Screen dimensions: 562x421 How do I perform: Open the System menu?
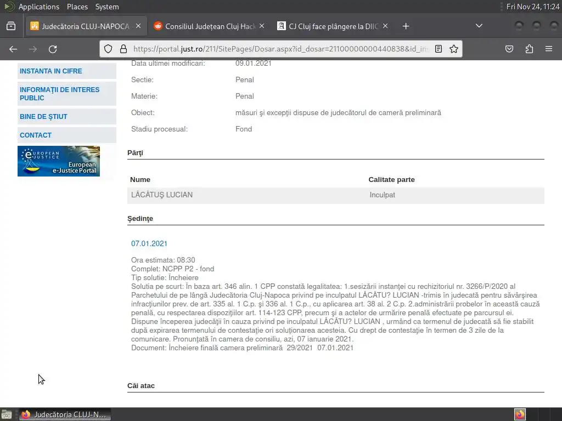click(x=107, y=7)
